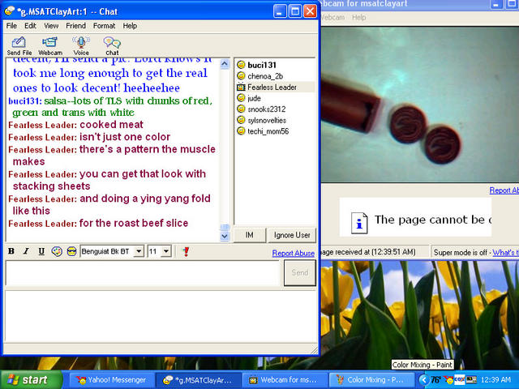
Task: Expand hidden system tray icons arrow
Action: (423, 380)
